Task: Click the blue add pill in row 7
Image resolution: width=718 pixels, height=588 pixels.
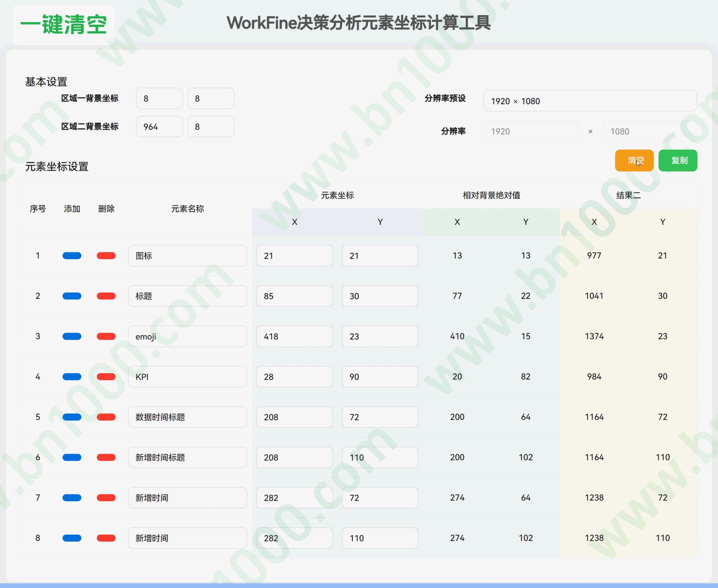Action: point(72,498)
